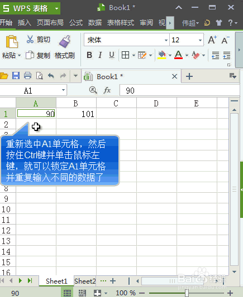Open fill color dropdown arrow
243x297 pixels.
pos(170,56)
